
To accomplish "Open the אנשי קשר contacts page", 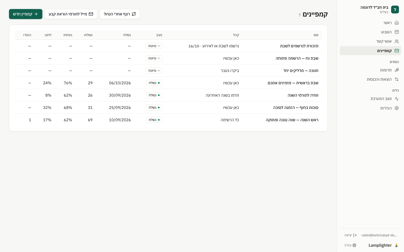I will click(370, 41).
